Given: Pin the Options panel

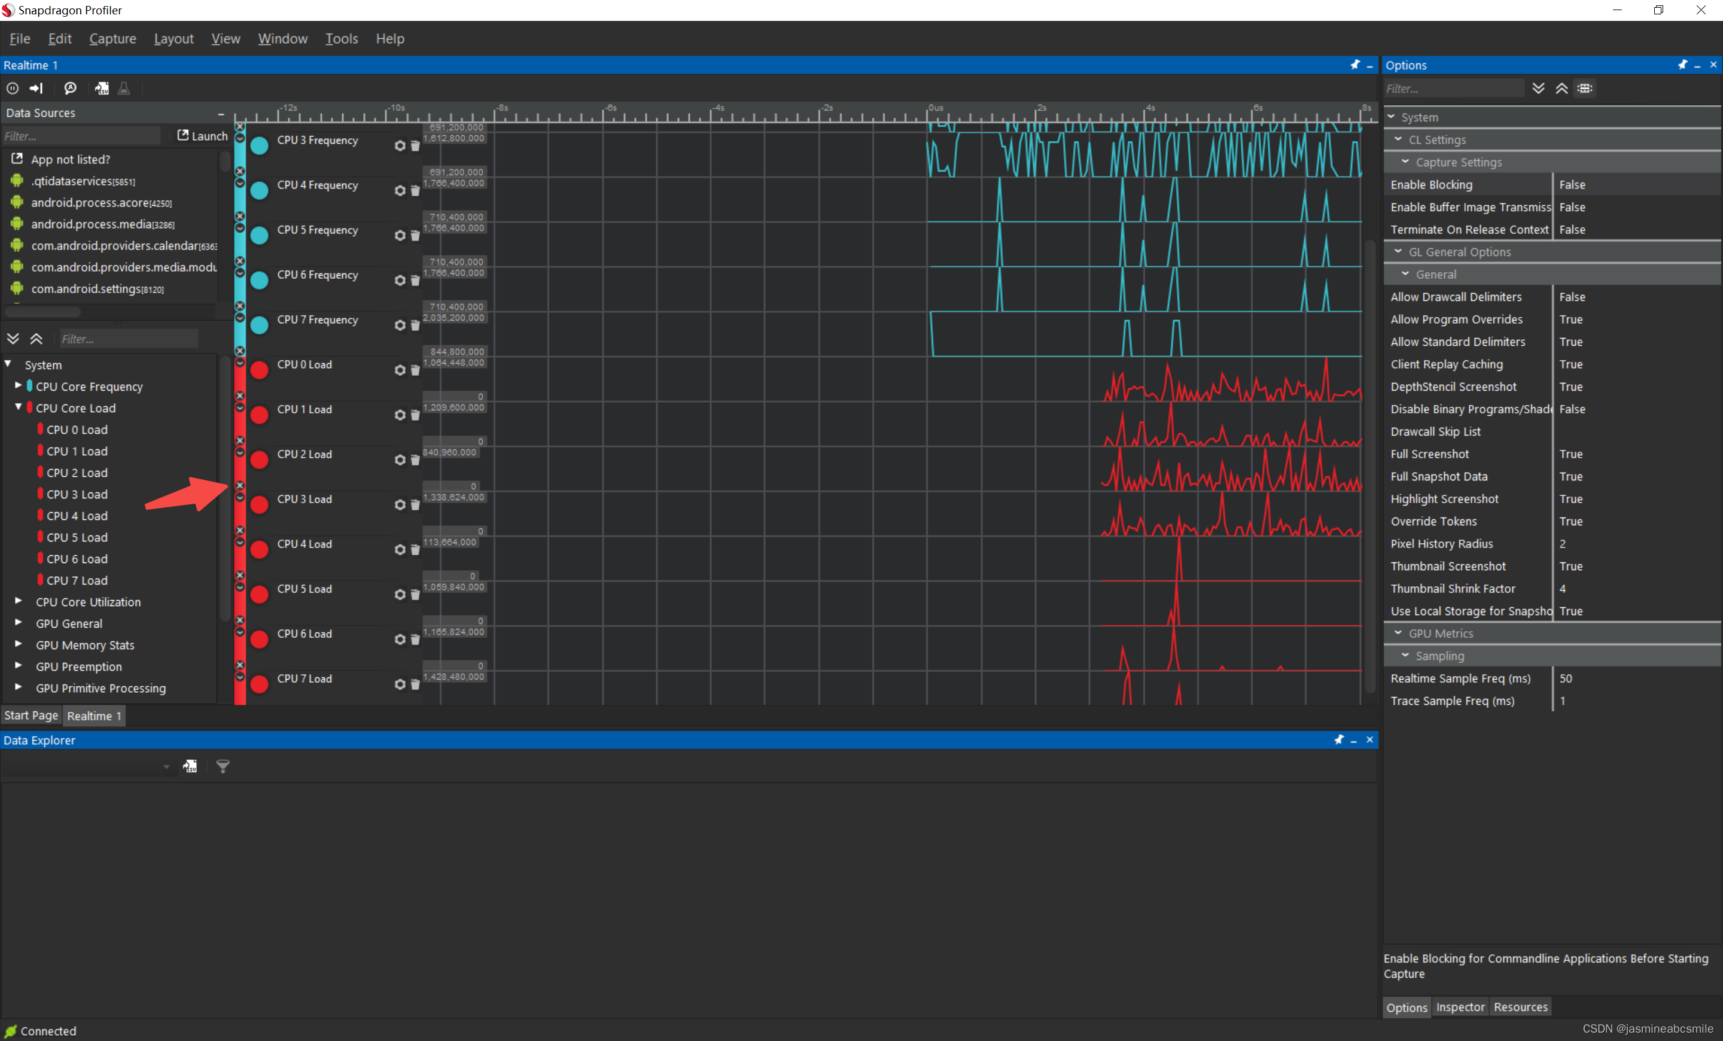Looking at the screenshot, I should point(1684,65).
